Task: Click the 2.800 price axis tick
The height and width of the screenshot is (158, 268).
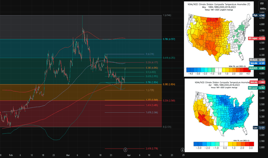Action: [x=262, y=147]
